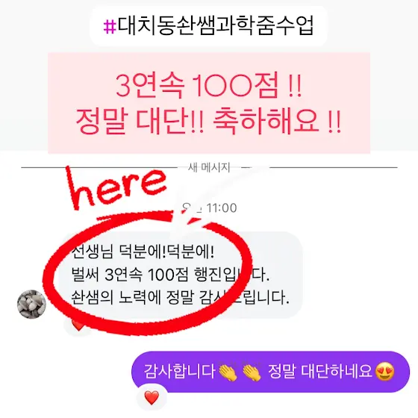Click the '새 메시지' divider label

(209, 167)
